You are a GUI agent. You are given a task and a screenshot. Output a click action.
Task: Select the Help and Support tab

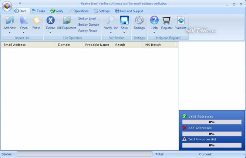click(129, 11)
